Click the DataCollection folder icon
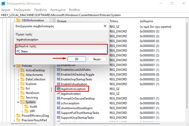Image resolution: width=189 pixels, height=126 pixels. pos(22,79)
